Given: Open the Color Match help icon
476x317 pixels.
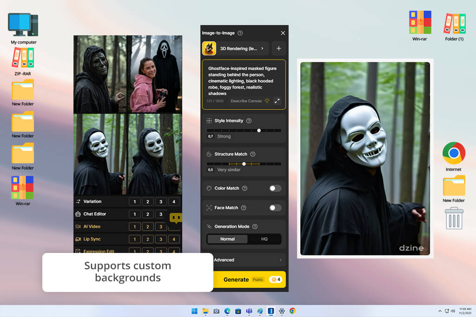Looking at the screenshot, I should click(245, 188).
